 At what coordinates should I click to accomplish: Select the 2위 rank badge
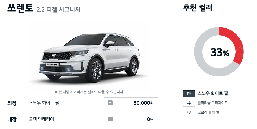(x=189, y=103)
